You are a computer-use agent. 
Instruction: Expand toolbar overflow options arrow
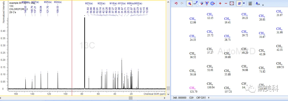[x=263, y=5]
